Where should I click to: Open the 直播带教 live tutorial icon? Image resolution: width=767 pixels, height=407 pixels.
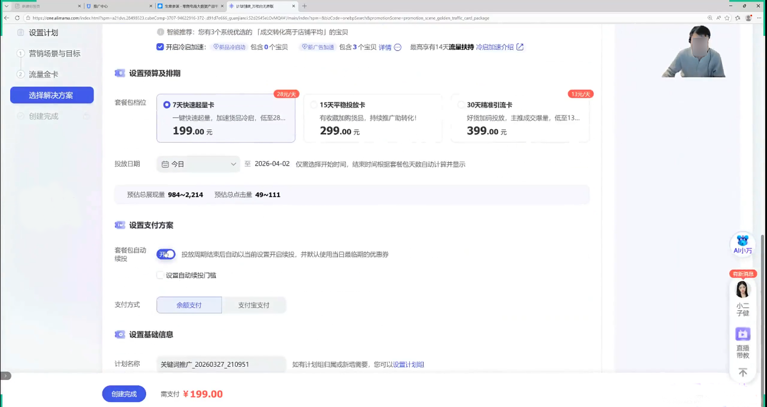click(743, 334)
